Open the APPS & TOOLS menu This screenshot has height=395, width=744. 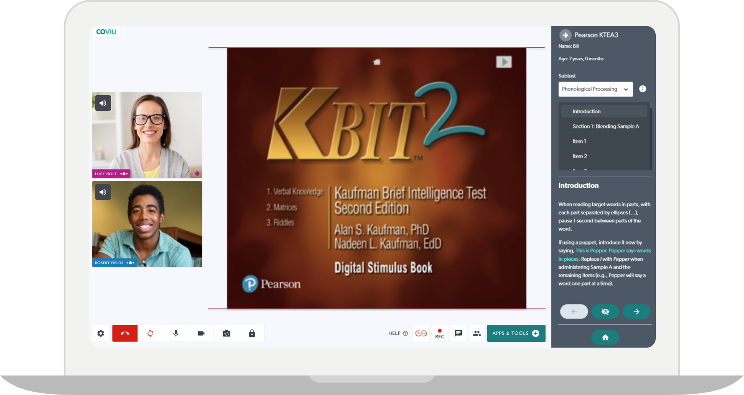516,333
